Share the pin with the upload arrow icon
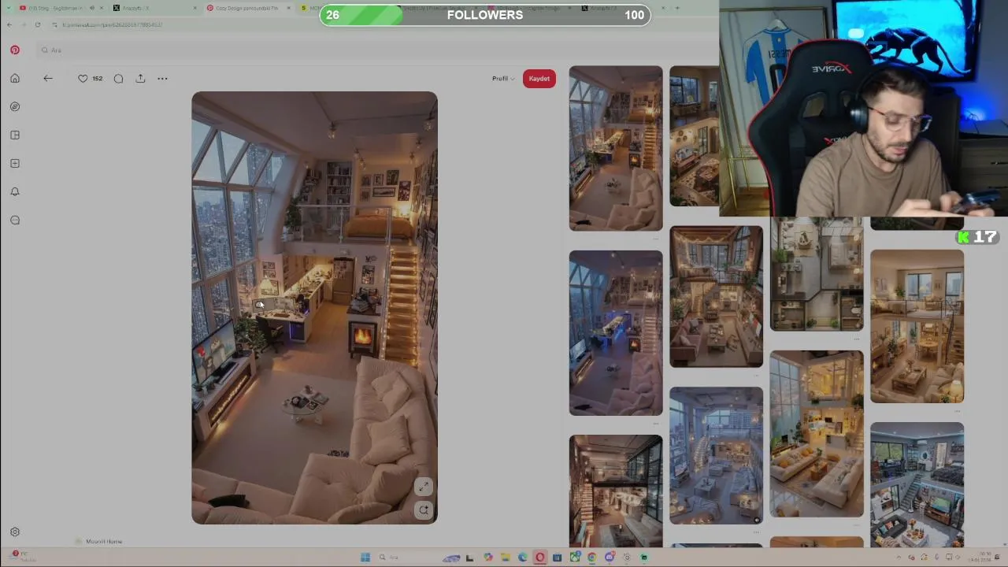 tap(140, 78)
